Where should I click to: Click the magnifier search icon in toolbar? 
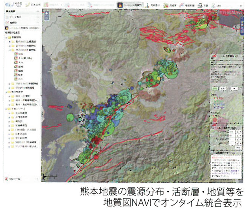pyautogui.click(x=200, y=5)
